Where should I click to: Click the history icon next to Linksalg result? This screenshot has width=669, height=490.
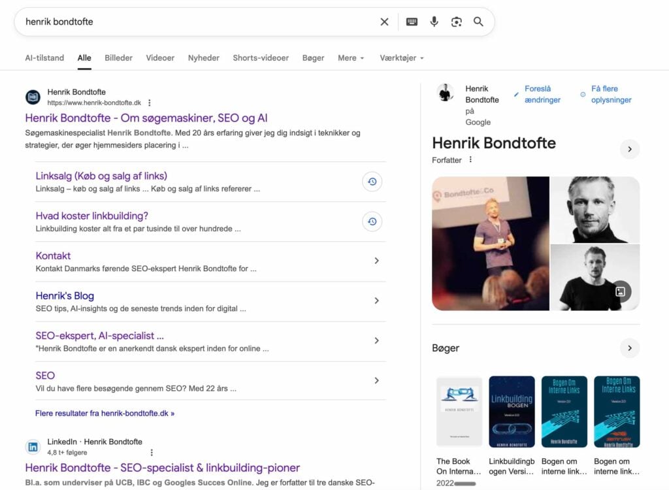(x=372, y=182)
